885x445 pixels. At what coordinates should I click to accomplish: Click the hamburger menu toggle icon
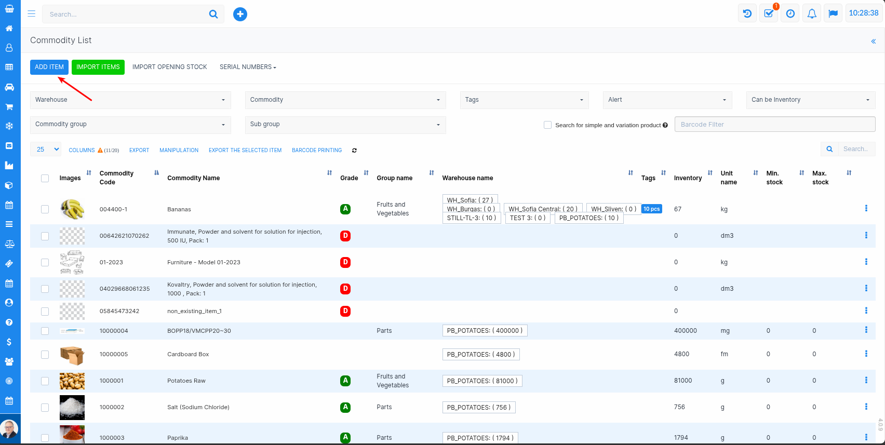[32, 14]
